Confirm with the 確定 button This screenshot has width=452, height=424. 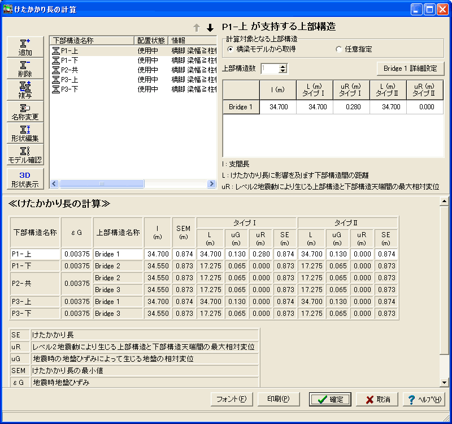[330, 399]
